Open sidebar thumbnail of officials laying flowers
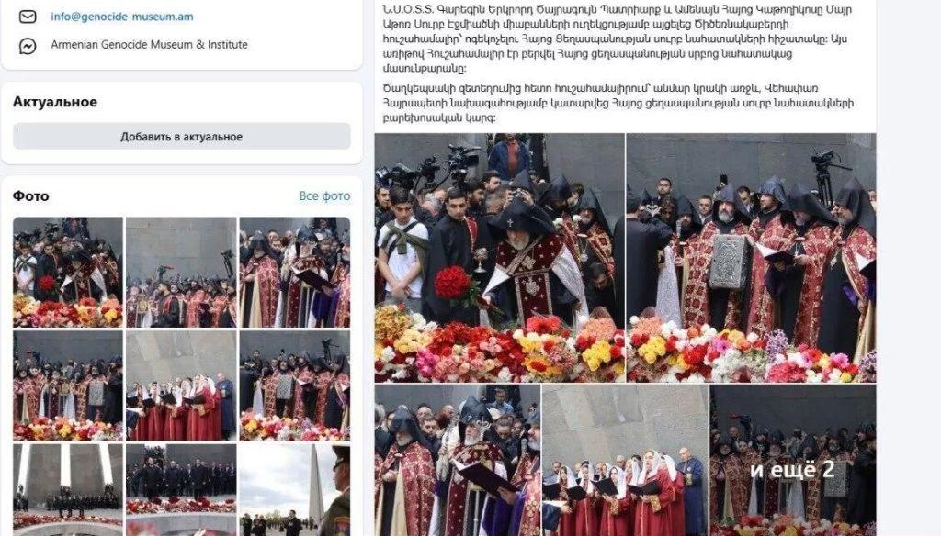The image size is (941, 536). [x=181, y=490]
